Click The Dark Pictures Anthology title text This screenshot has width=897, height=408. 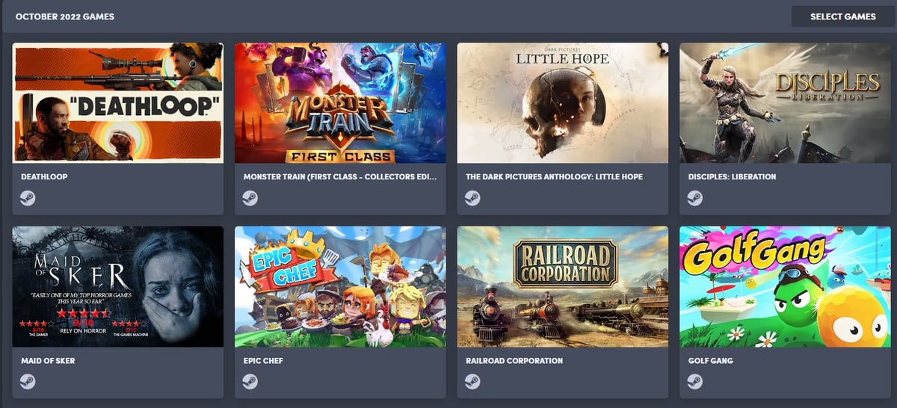pos(555,177)
